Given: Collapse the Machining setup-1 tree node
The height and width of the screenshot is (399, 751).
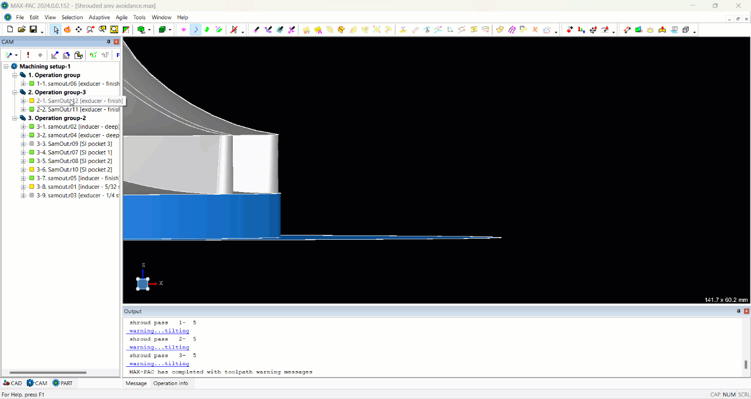Looking at the screenshot, I should tap(6, 66).
